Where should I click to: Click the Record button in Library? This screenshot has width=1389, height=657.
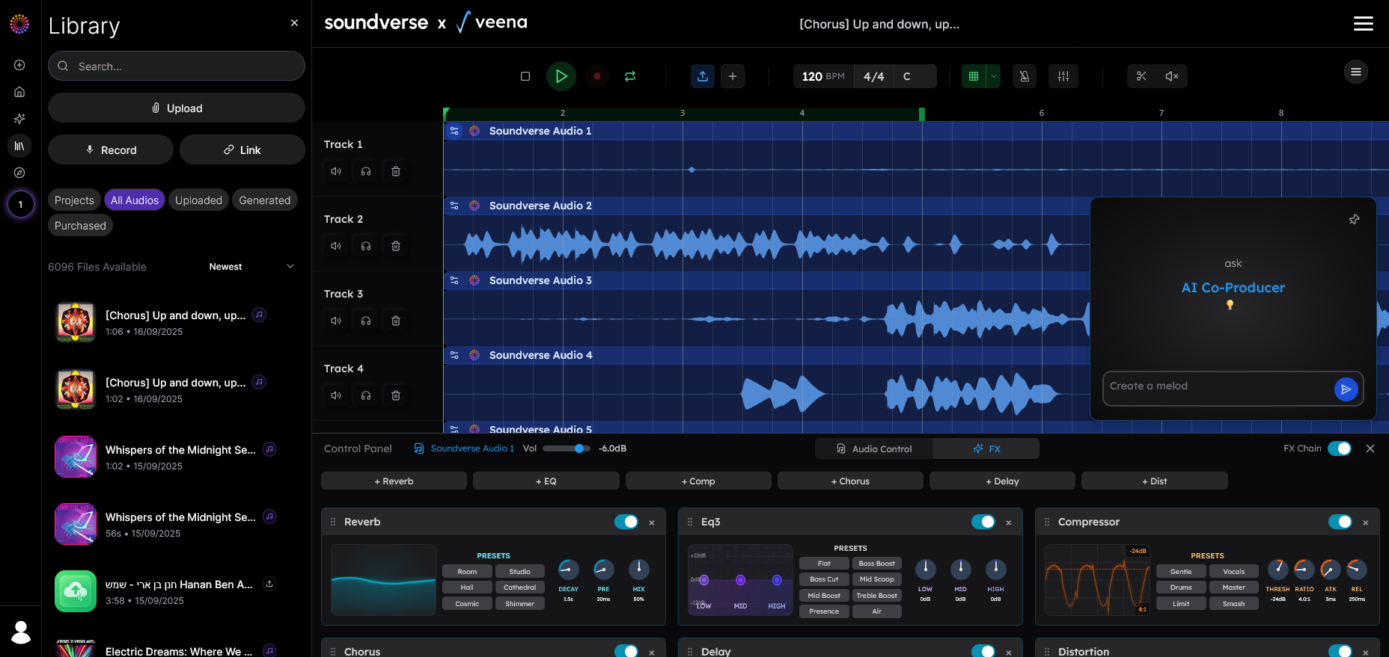coord(111,149)
